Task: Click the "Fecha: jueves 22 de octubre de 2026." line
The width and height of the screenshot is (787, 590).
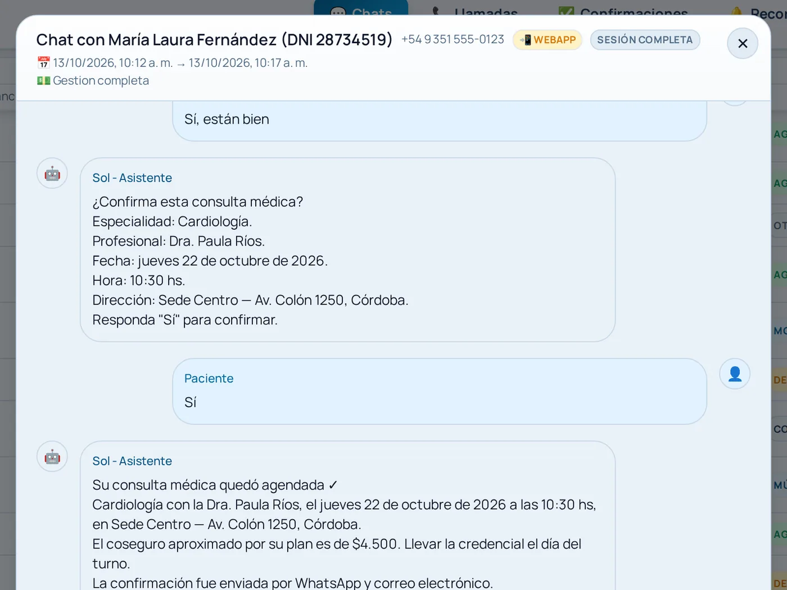Action: click(210, 261)
